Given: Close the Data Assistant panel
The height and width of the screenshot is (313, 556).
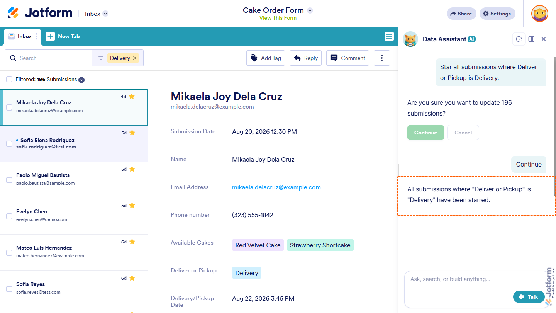Looking at the screenshot, I should (x=544, y=39).
